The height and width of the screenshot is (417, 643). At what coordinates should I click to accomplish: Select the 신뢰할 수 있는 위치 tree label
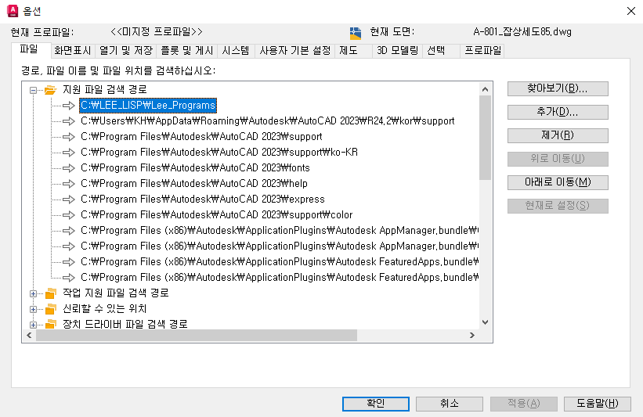point(105,309)
